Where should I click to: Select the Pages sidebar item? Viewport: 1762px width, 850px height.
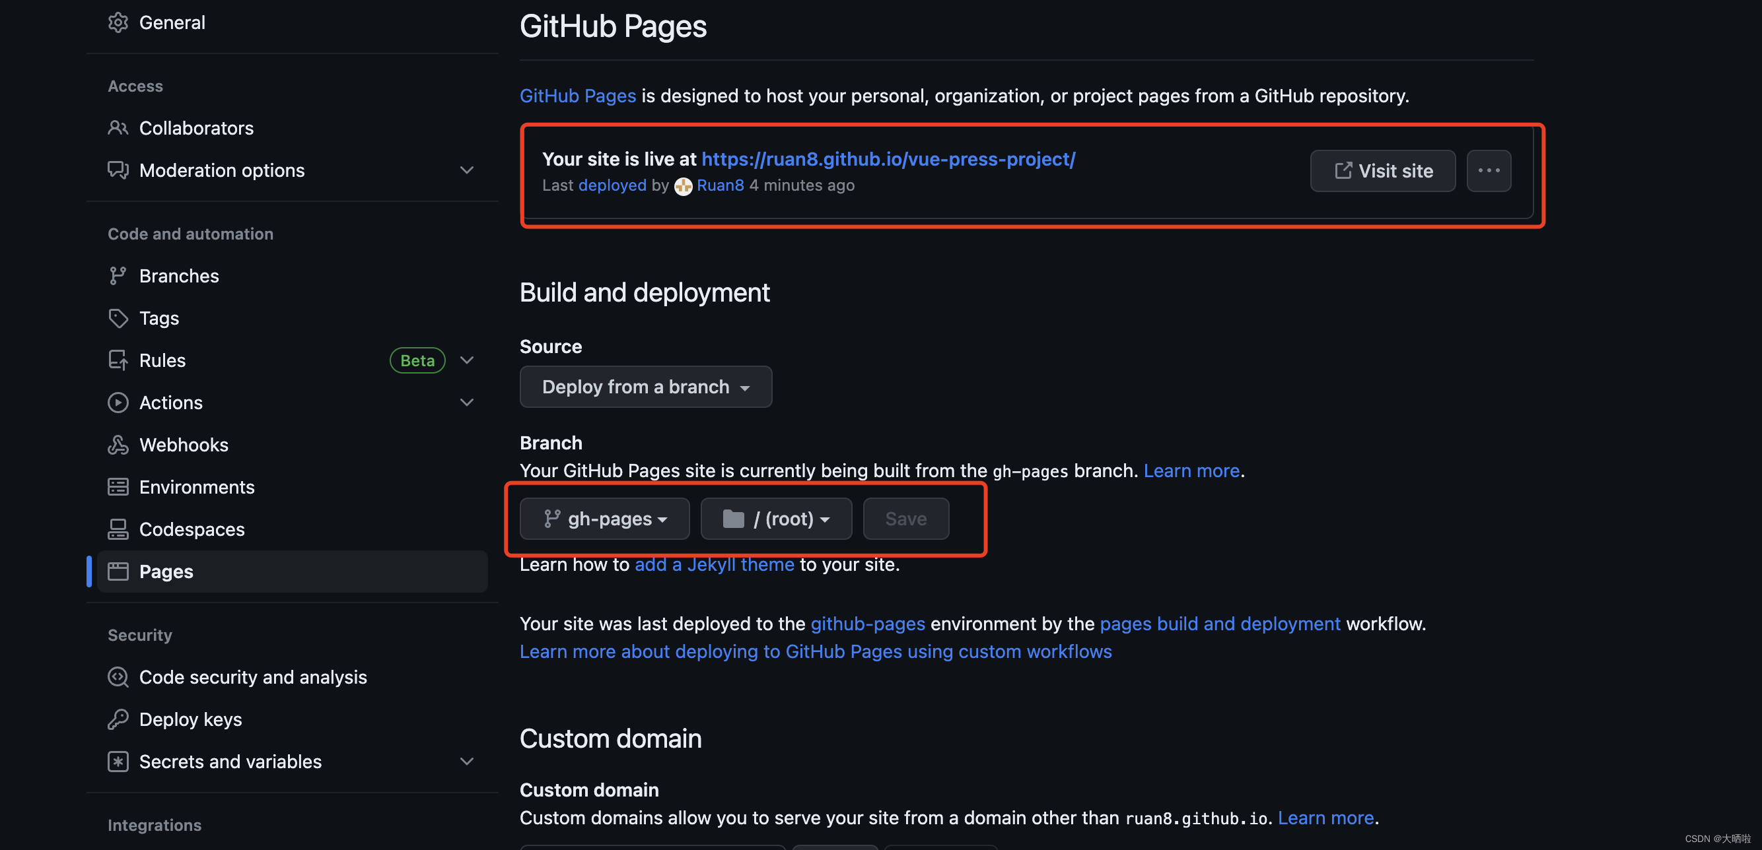166,572
